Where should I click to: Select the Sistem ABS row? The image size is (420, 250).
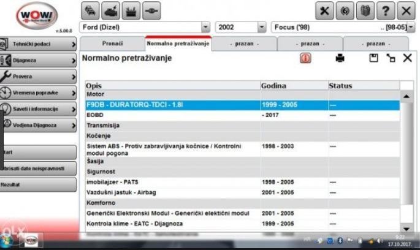pyautogui.click(x=242, y=150)
